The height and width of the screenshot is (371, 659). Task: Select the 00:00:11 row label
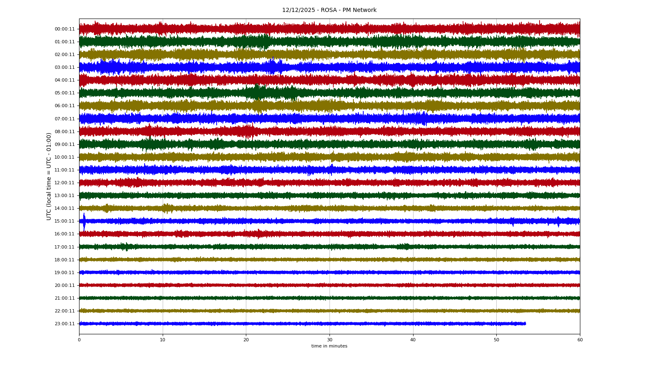65,29
